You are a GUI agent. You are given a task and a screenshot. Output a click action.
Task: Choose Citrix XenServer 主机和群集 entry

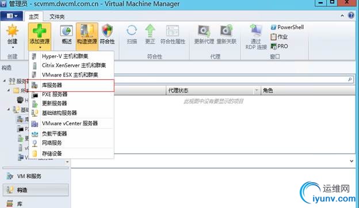pyautogui.click(x=71, y=66)
